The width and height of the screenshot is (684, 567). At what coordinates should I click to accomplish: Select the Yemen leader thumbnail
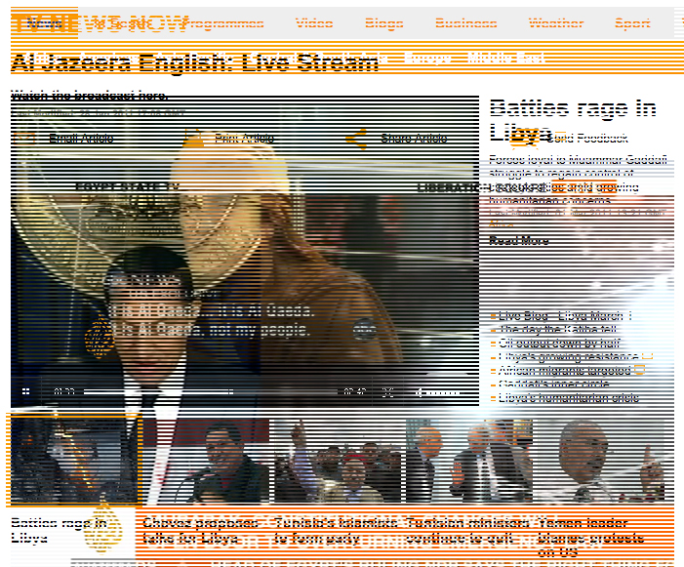click(x=601, y=461)
